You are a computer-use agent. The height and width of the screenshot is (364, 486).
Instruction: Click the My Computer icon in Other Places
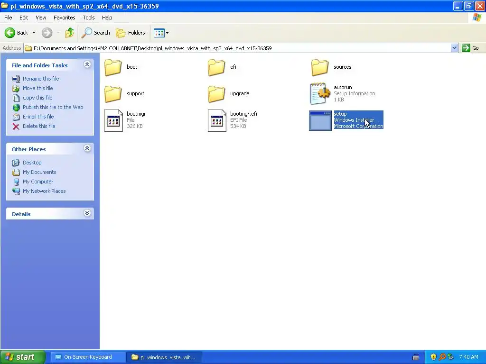16,182
